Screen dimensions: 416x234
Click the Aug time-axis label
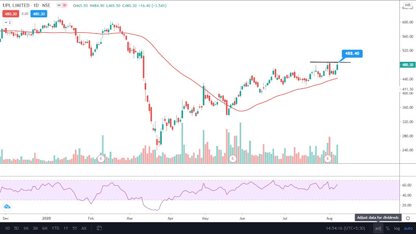pos(329,218)
